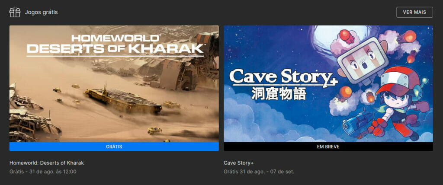Image resolution: width=443 pixels, height=185 pixels.
Task: Select the blue GRÁTIS banner
Action: pos(114,147)
